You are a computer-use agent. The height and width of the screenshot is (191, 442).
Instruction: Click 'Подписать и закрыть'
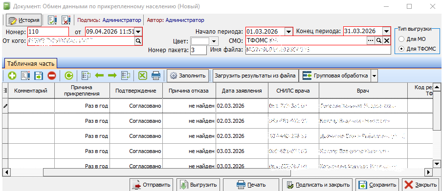pos(318,185)
